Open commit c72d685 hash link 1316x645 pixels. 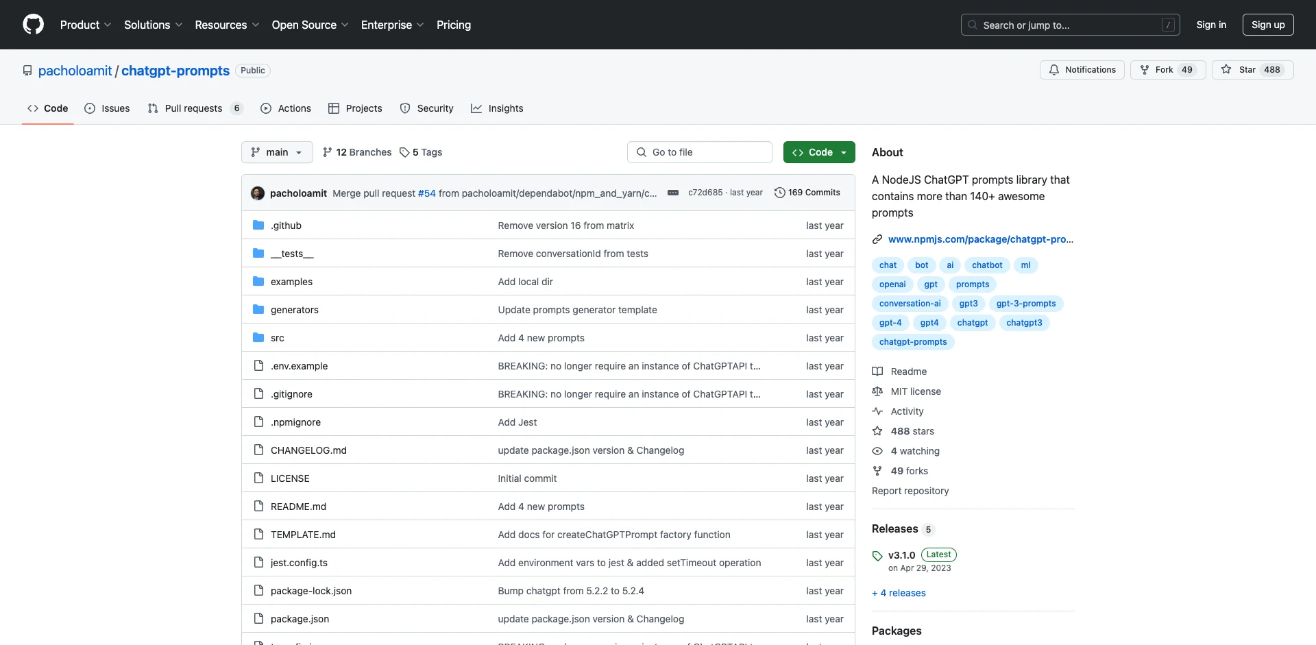coord(705,193)
